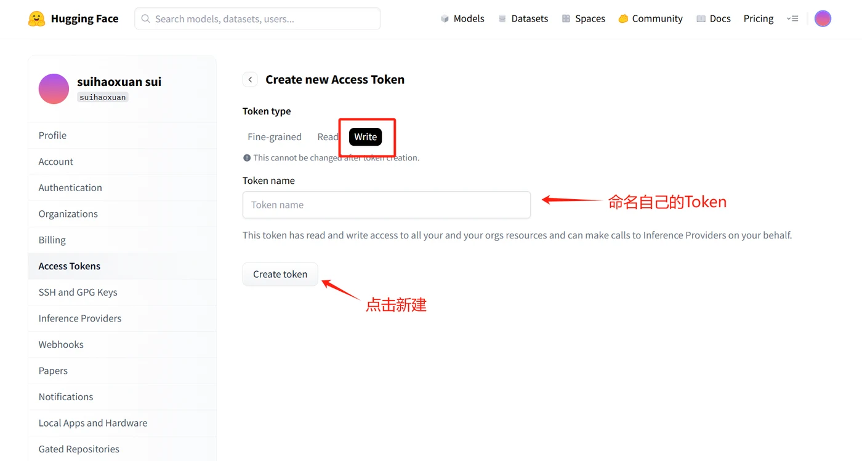
Task: Click the Docs book icon
Action: pos(701,19)
